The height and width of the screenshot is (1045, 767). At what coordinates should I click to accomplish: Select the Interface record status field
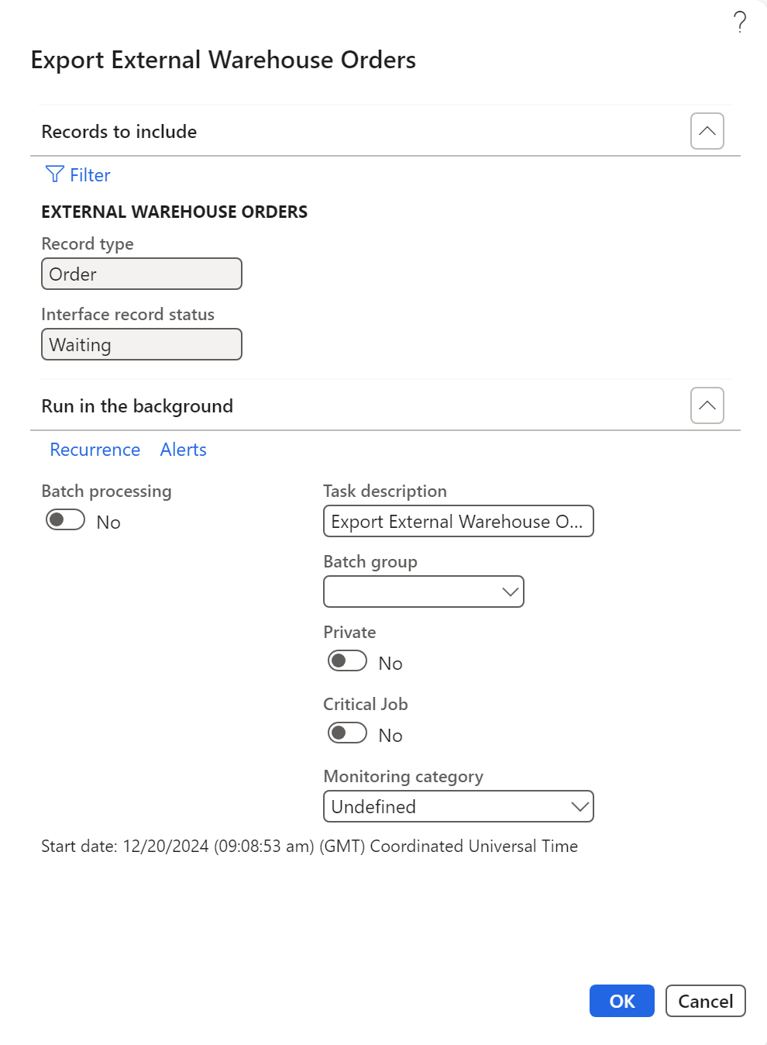pos(142,344)
